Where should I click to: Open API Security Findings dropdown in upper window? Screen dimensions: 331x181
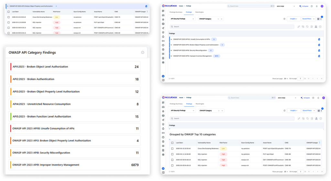[x=182, y=19]
